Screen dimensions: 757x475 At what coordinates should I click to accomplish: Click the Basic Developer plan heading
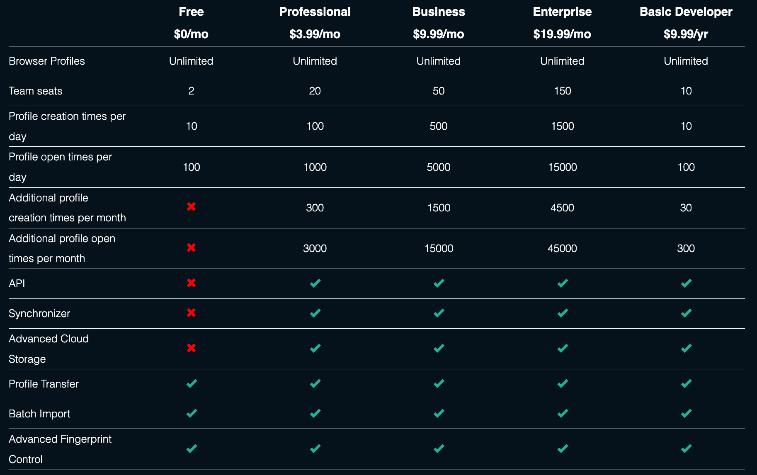pyautogui.click(x=686, y=12)
